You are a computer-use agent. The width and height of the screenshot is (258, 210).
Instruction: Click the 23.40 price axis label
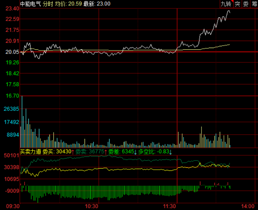click(x=12, y=8)
